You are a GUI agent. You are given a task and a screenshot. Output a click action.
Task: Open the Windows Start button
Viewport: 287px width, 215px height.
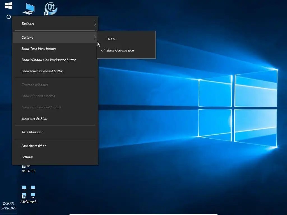9,6
